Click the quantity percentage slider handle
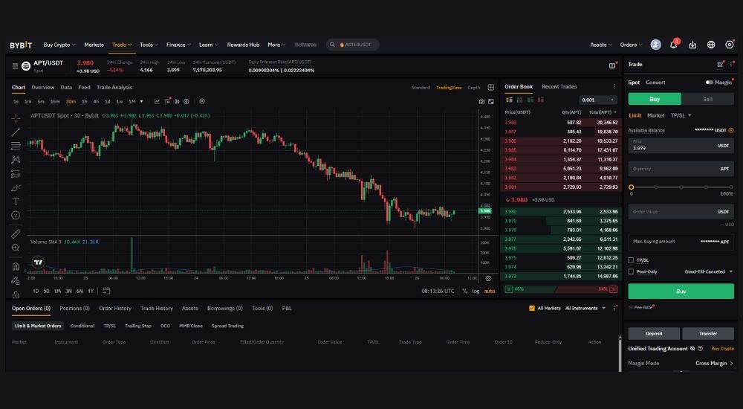Viewport: 743px width, 409px height. (x=632, y=187)
